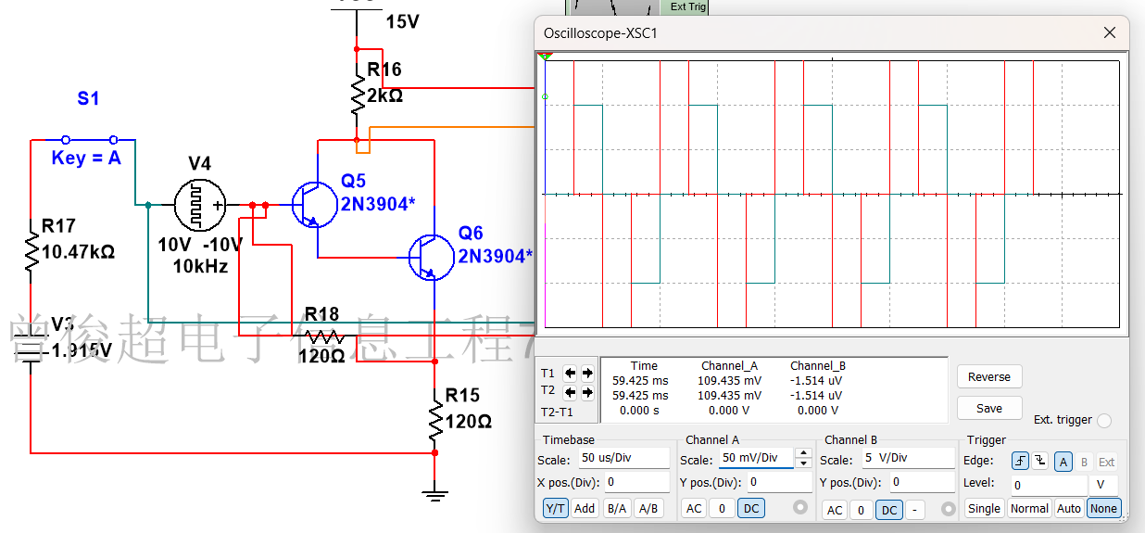Click the Channel B Y position field
The height and width of the screenshot is (533, 1145).
pos(922,482)
